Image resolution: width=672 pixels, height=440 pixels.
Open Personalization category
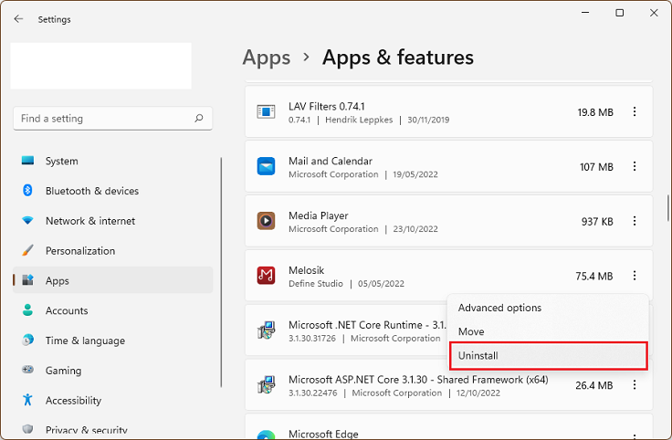pos(112,251)
